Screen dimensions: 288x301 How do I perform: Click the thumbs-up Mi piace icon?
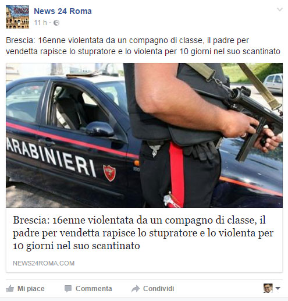coord(10,289)
